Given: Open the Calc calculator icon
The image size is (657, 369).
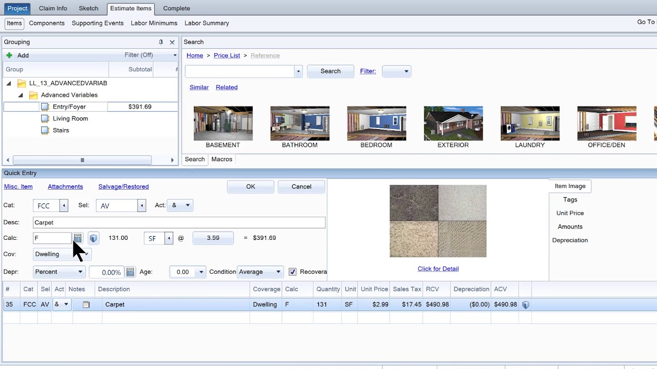Looking at the screenshot, I should [78, 238].
